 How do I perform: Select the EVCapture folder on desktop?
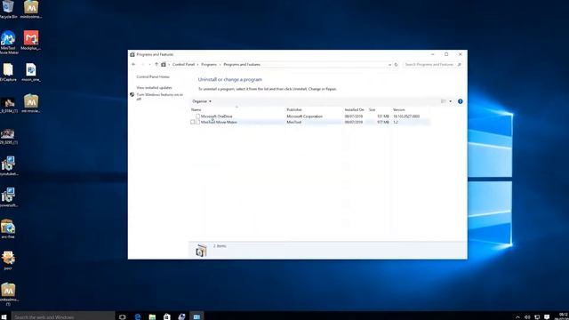[x=8, y=72]
